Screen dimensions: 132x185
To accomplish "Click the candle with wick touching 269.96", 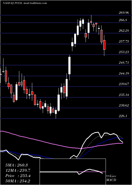I will click(91, 22).
